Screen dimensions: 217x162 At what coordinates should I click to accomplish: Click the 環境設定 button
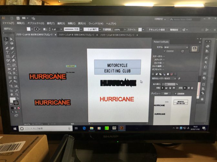point(174,30)
